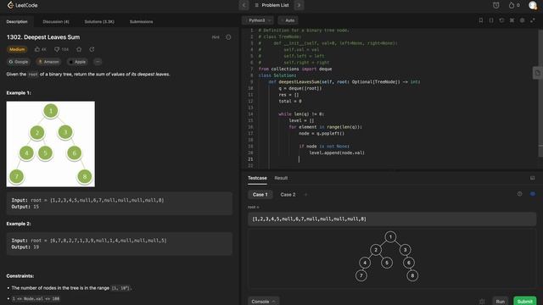This screenshot has width=543, height=305.
Task: Click the streak flame icon
Action: click(511, 5)
